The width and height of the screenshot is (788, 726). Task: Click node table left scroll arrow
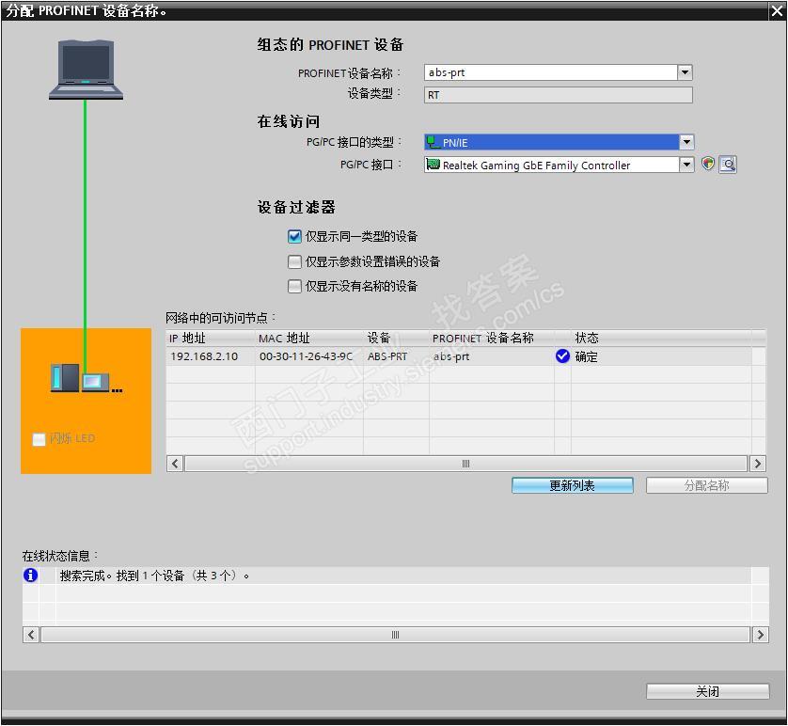coord(175,464)
